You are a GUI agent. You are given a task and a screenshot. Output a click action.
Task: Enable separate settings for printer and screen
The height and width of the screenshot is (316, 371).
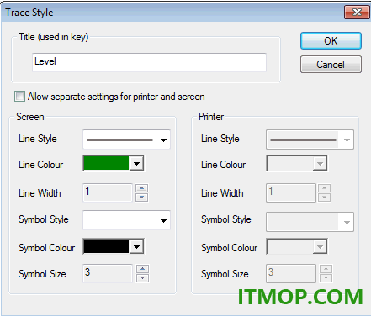point(19,97)
